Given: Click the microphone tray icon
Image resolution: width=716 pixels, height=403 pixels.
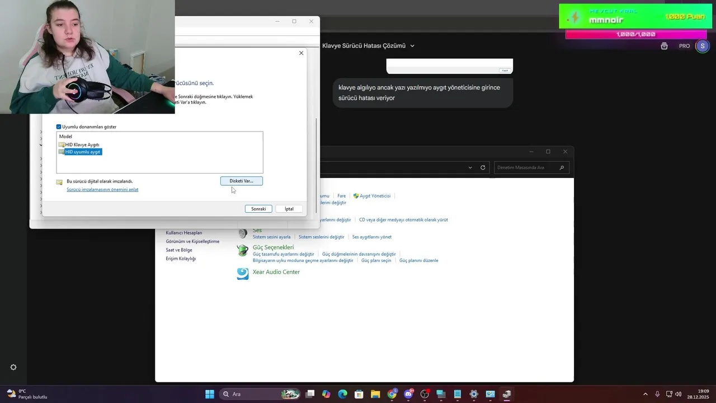Looking at the screenshot, I should 657,394.
